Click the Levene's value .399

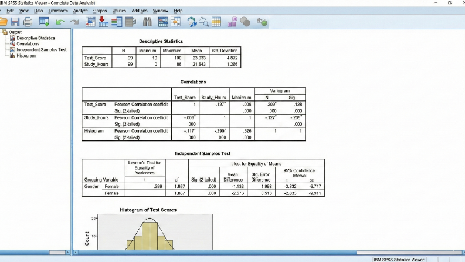(x=158, y=187)
